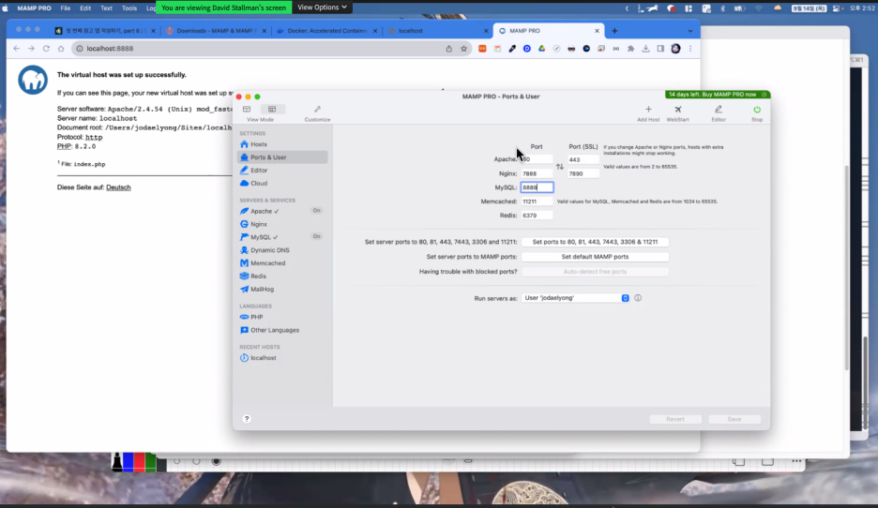
Task: Bookmark page with star icon
Action: tap(463, 49)
